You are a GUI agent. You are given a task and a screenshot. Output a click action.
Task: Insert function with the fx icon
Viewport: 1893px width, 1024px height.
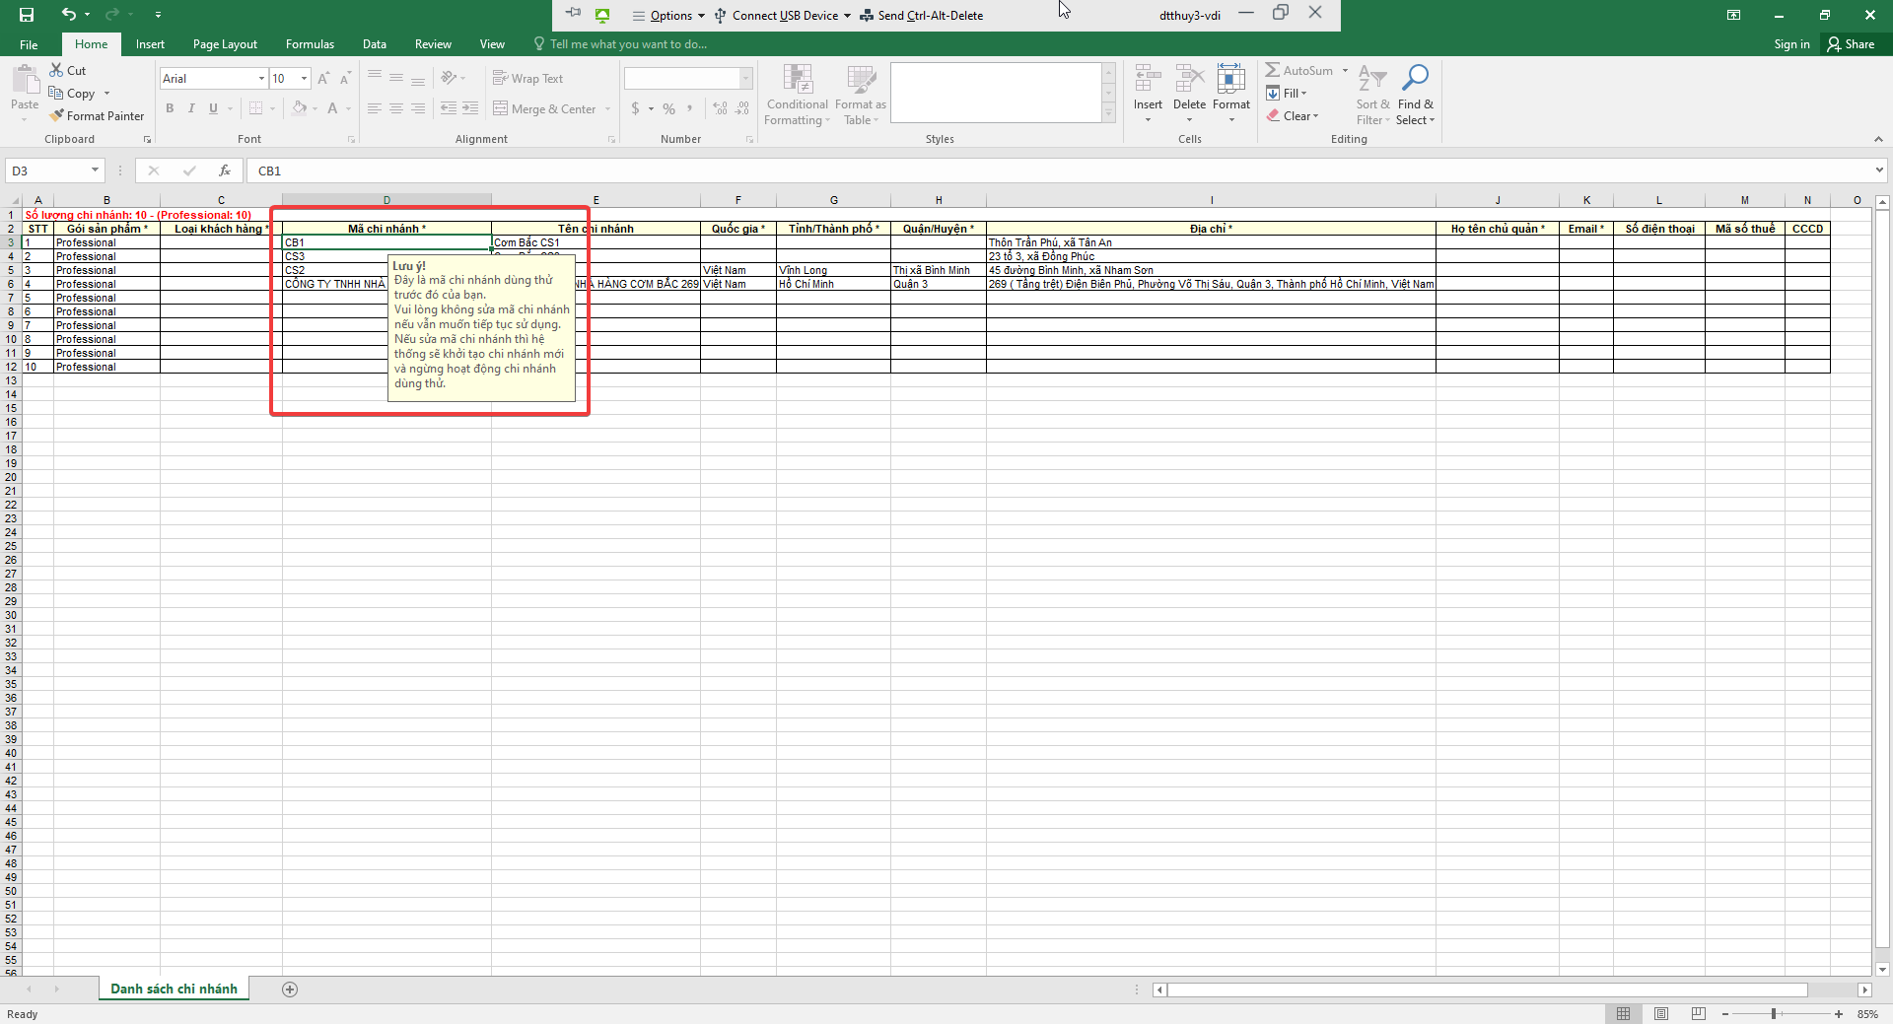[x=225, y=171]
